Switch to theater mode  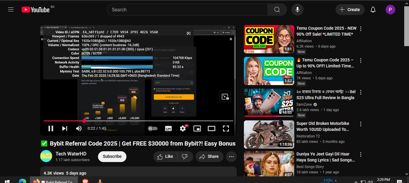point(212,128)
